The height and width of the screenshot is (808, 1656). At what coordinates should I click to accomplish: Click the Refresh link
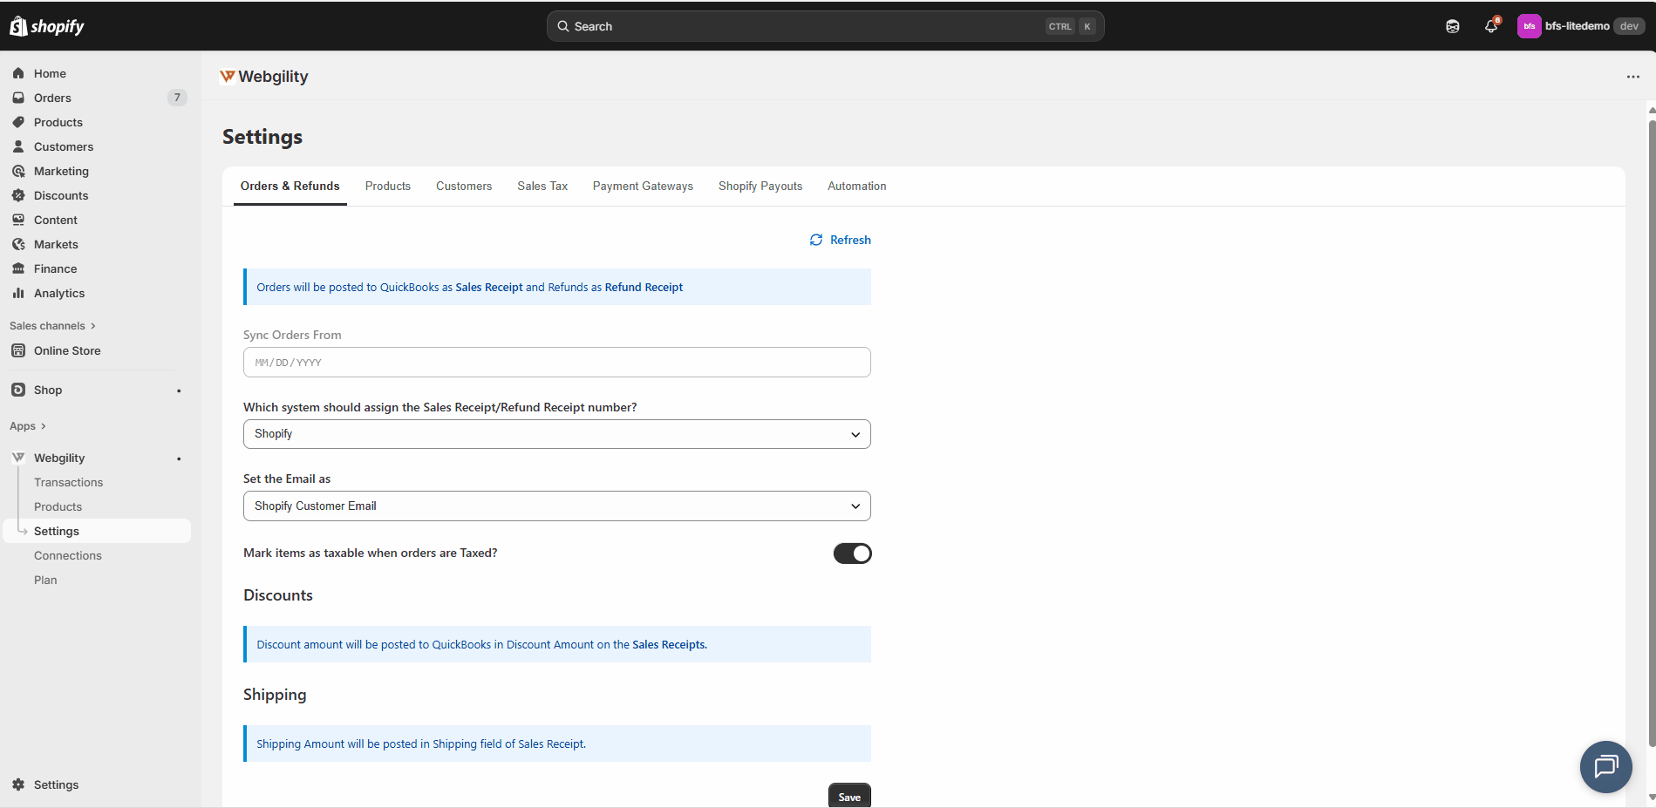(x=841, y=240)
